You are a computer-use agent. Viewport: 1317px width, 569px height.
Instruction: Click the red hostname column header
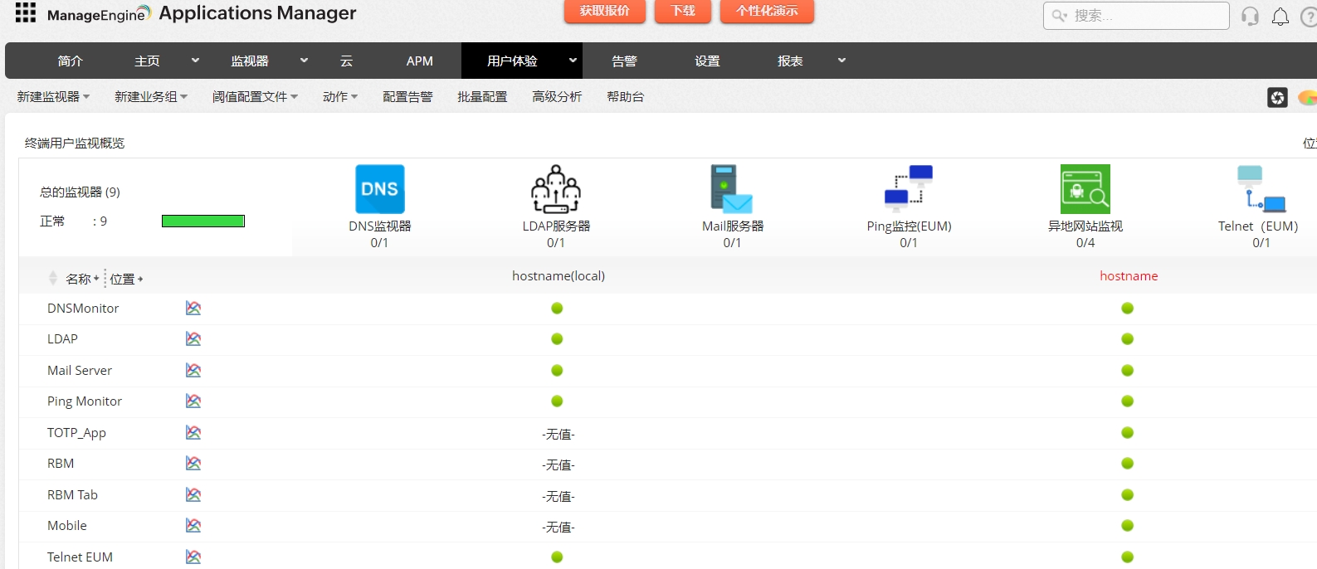coord(1129,276)
